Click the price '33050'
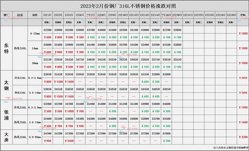The height and width of the screenshot is (151, 249). [47, 89]
